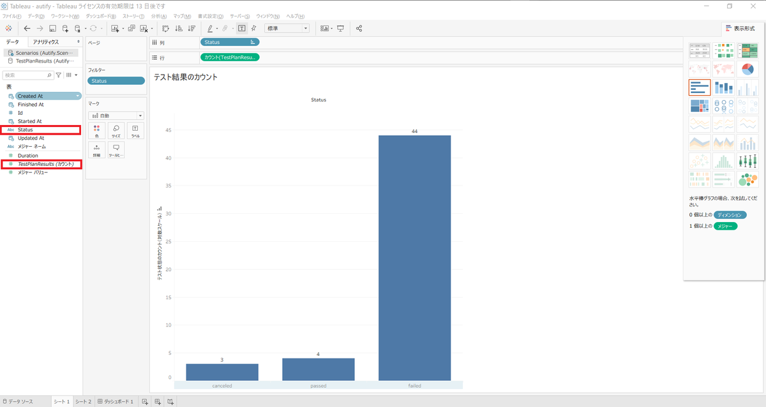Screen dimensions: 766x407
Task: Click the swap rows and columns icon
Action: point(165,28)
